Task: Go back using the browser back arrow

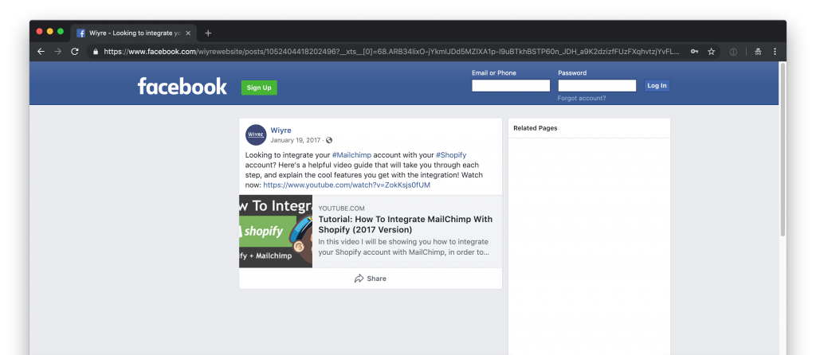Action: coord(41,52)
